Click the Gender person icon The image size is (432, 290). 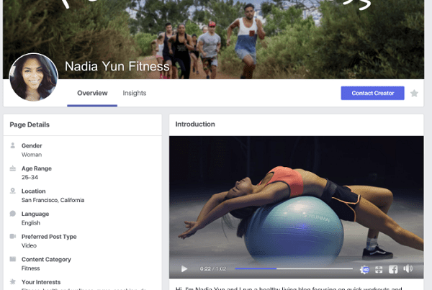click(13, 145)
